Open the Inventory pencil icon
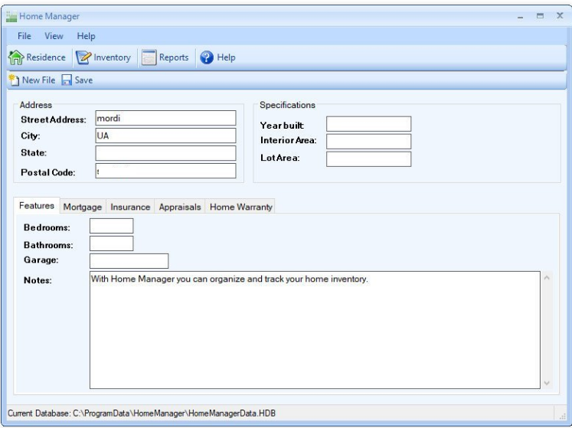572x428 pixels. click(x=83, y=57)
